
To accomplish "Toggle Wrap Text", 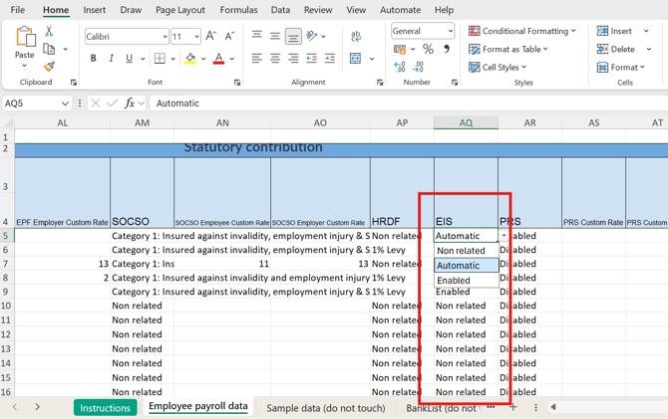I will coord(356,36).
